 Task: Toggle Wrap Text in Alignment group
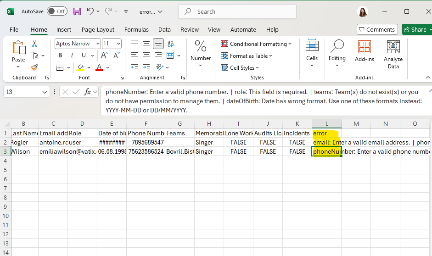171,44
